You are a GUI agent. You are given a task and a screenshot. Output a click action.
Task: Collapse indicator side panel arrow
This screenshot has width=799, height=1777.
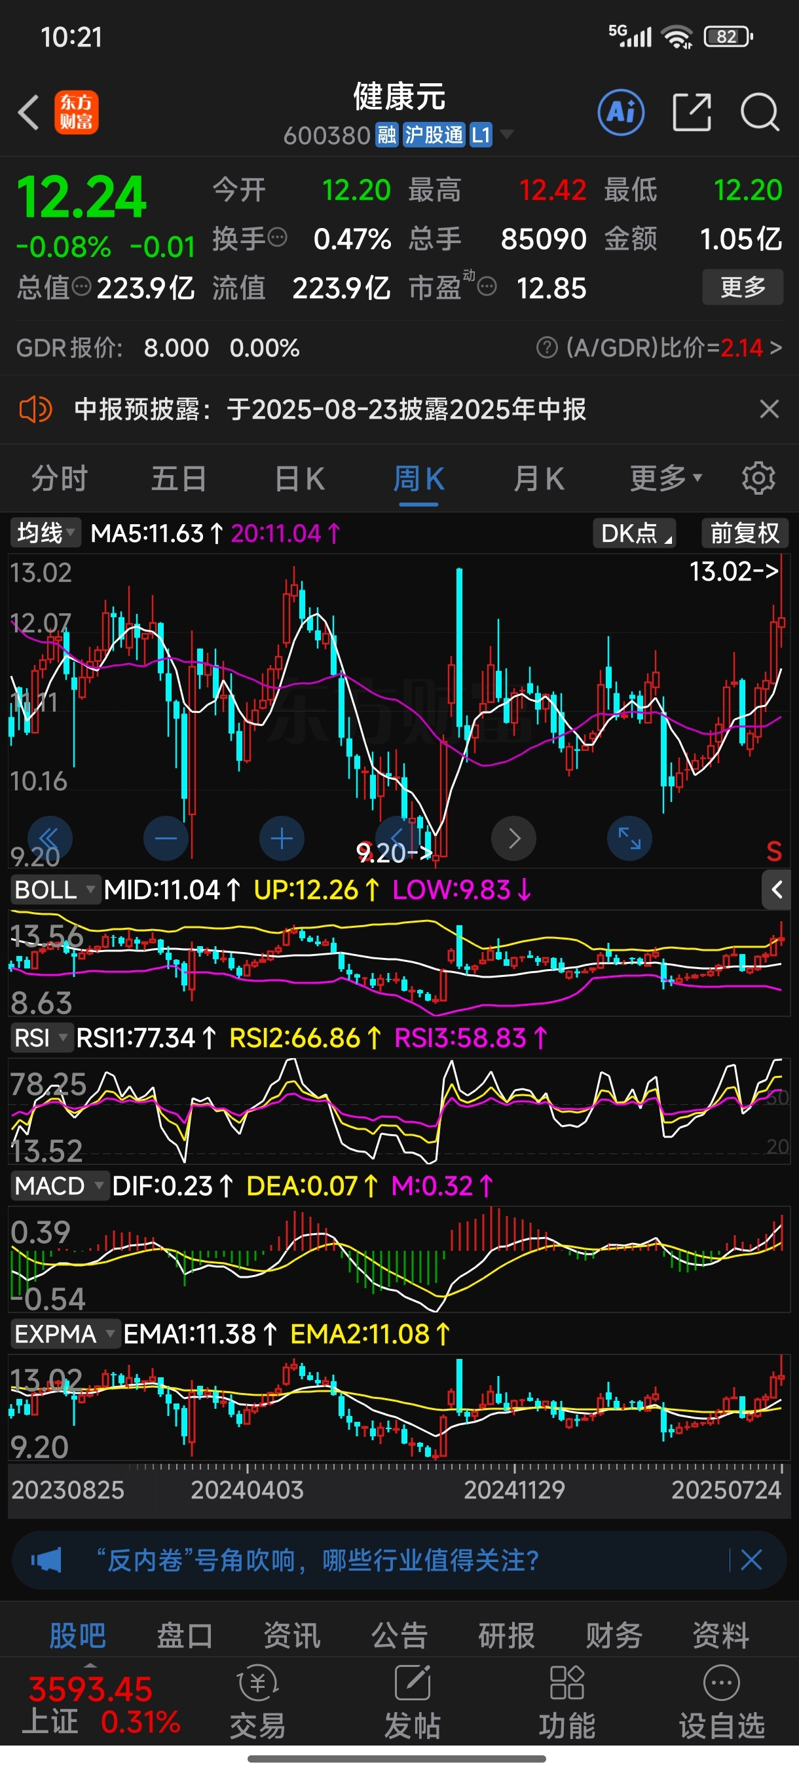click(776, 890)
